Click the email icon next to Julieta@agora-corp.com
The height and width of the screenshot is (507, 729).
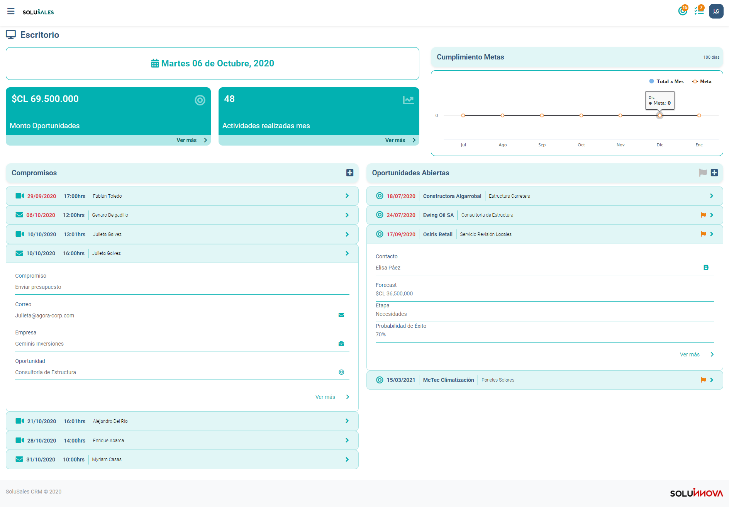[341, 315]
